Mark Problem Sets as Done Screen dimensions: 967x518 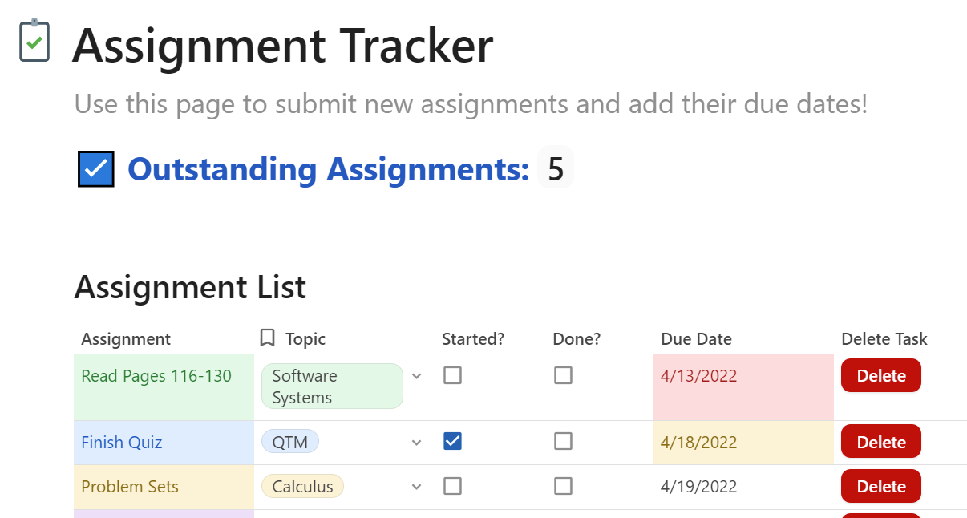pyautogui.click(x=564, y=486)
